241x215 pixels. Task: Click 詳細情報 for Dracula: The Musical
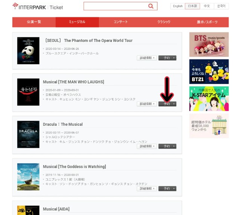point(147,146)
